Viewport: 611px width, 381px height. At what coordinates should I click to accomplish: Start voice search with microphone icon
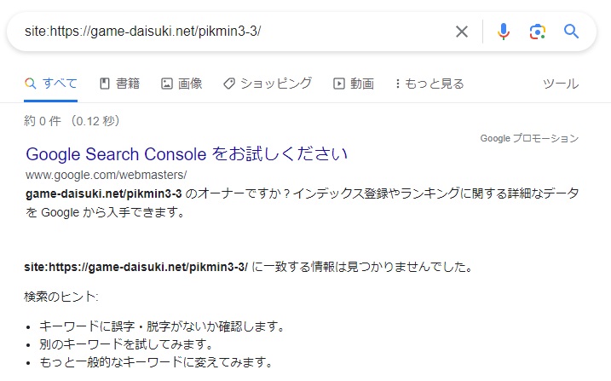coord(504,32)
